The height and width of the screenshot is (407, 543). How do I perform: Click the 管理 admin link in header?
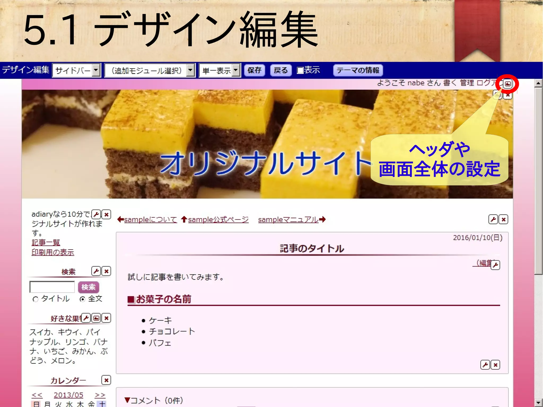(467, 83)
